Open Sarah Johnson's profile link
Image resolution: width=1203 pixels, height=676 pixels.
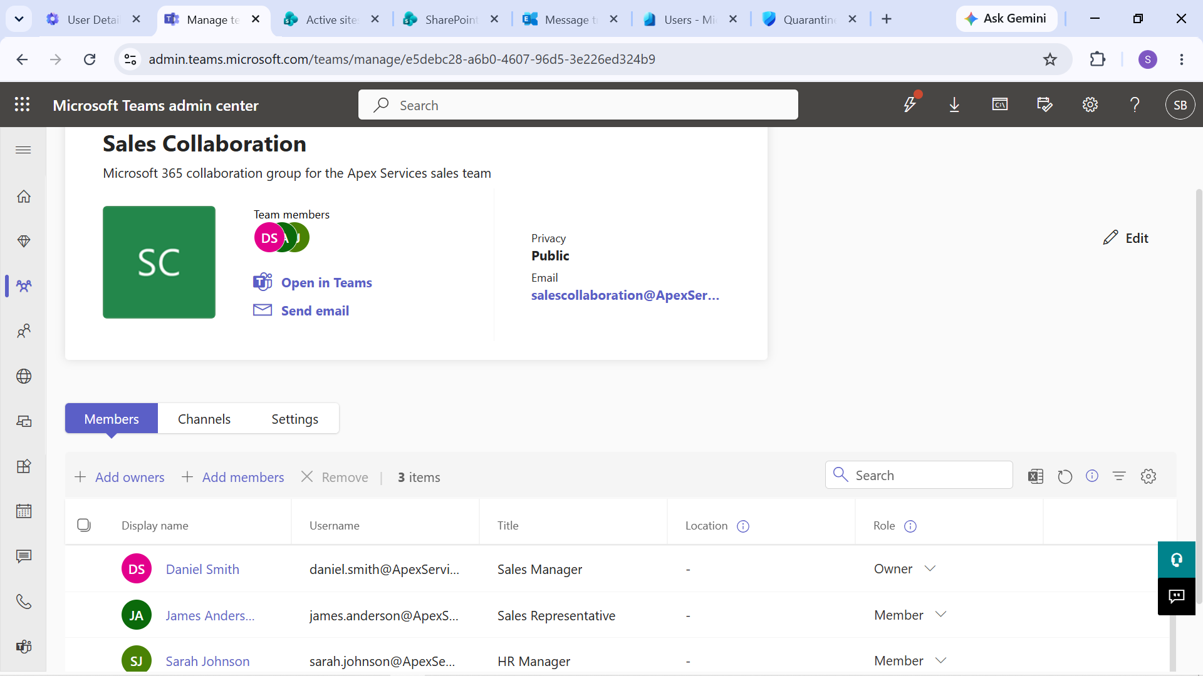pyautogui.click(x=207, y=661)
